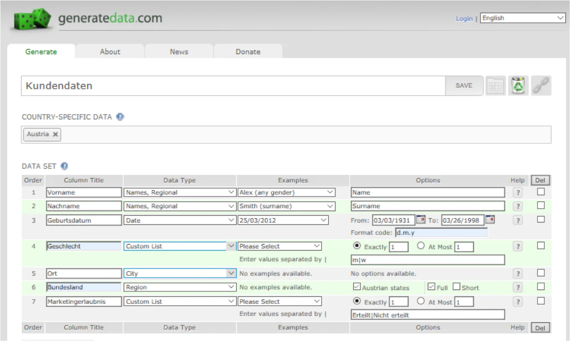Open the saved data sets table icon

(x=496, y=86)
